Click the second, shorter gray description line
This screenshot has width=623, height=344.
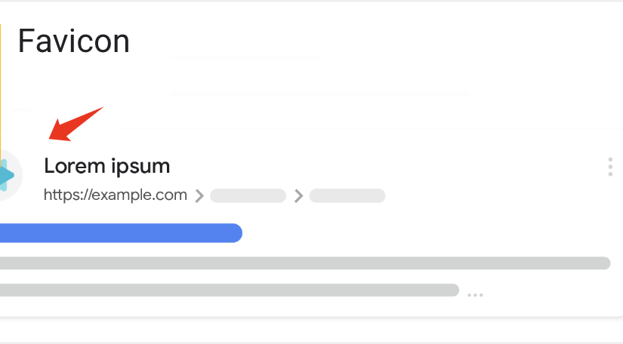pyautogui.click(x=227, y=290)
